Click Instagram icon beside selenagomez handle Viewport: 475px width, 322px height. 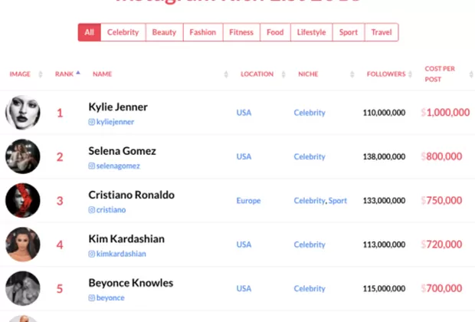coord(92,166)
